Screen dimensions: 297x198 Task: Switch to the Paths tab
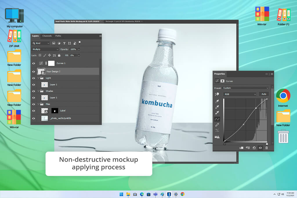pos(58,36)
